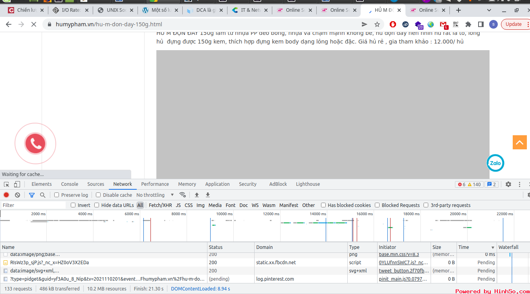Switch to the Elements panel
The width and height of the screenshot is (530, 294).
tap(42, 184)
